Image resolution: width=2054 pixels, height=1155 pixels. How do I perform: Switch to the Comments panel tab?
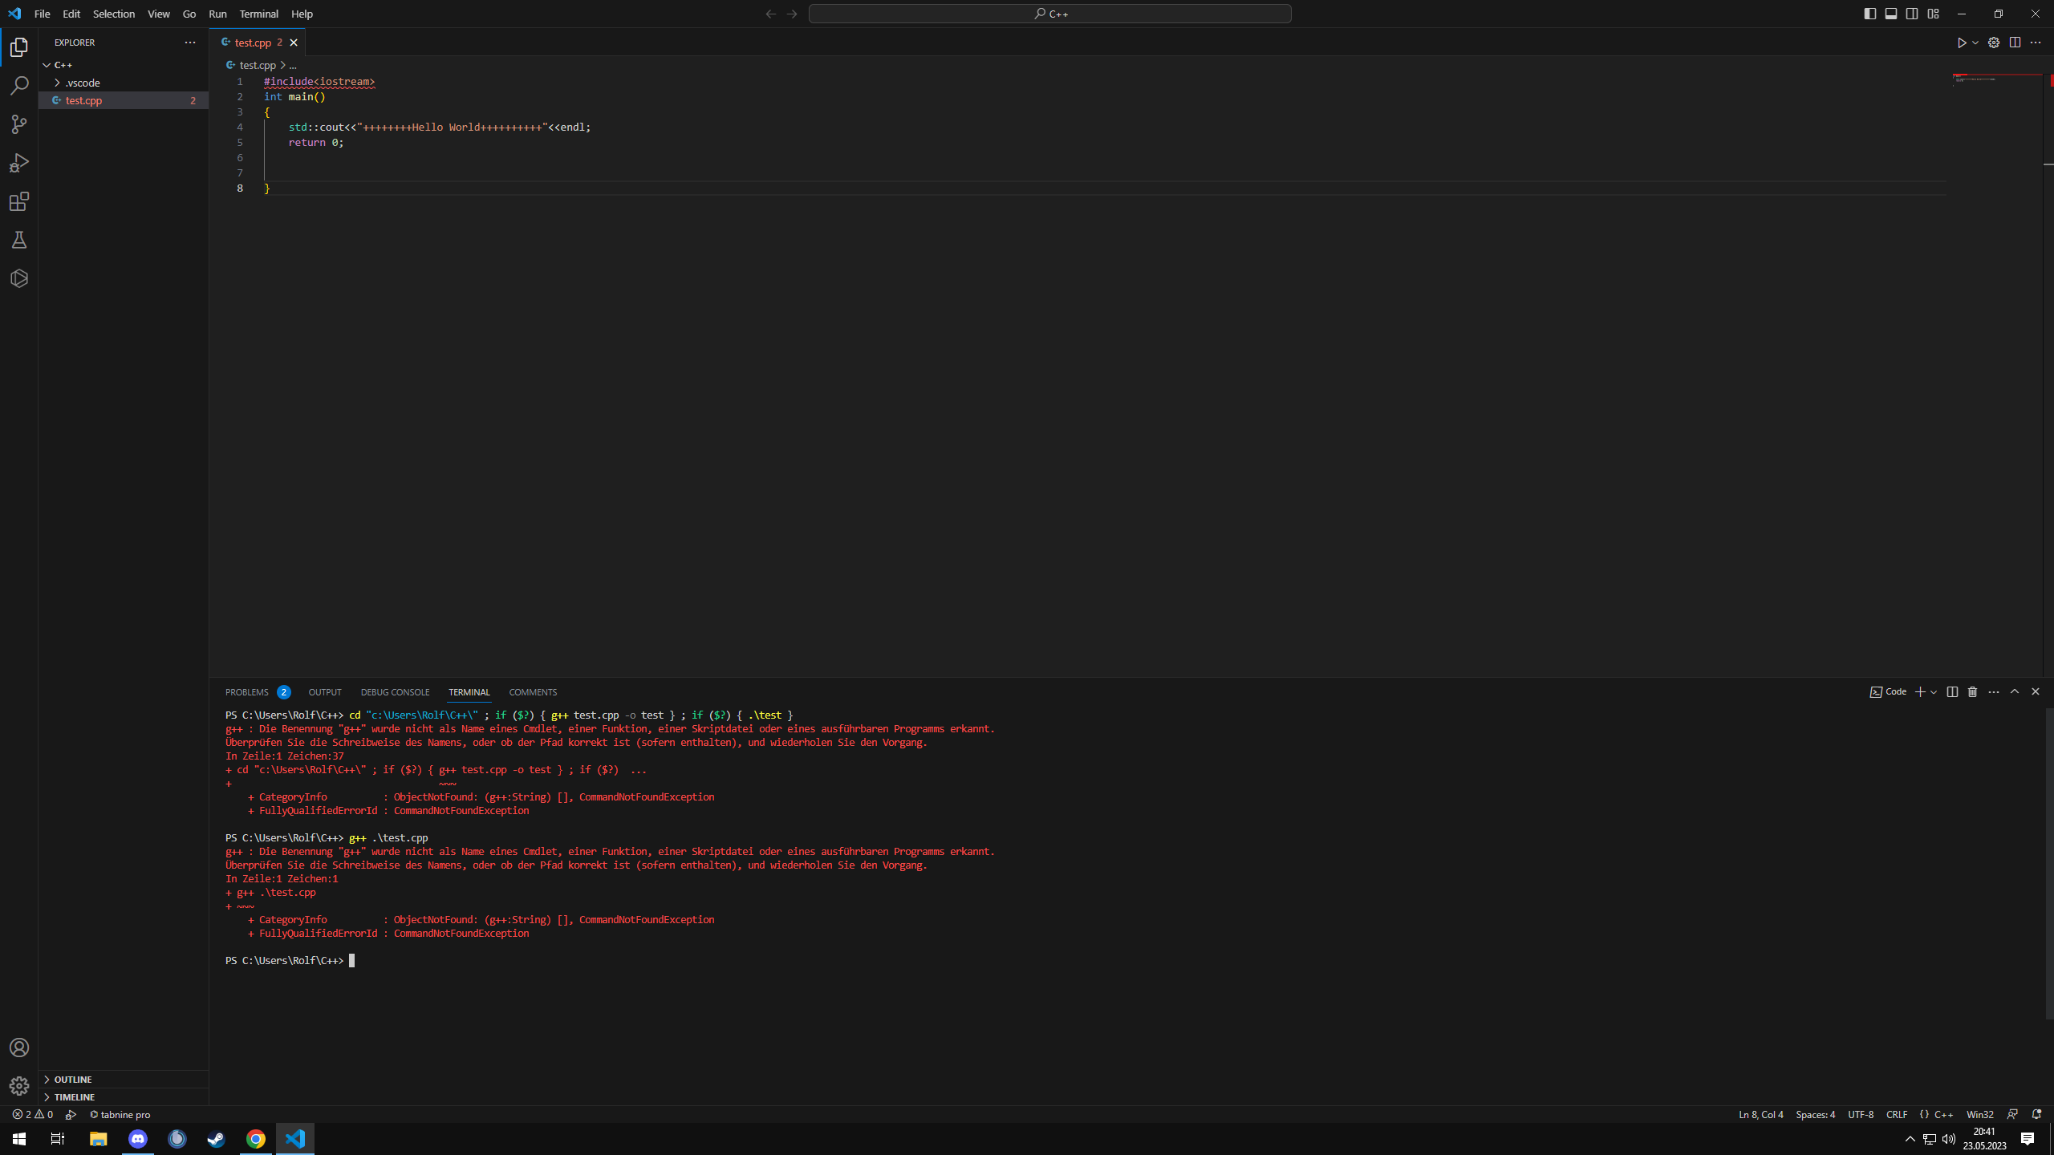click(x=533, y=692)
